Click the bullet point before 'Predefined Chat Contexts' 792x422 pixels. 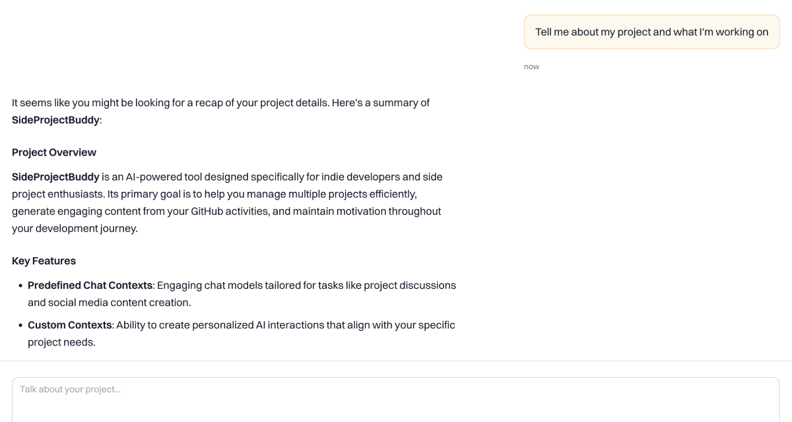point(20,286)
